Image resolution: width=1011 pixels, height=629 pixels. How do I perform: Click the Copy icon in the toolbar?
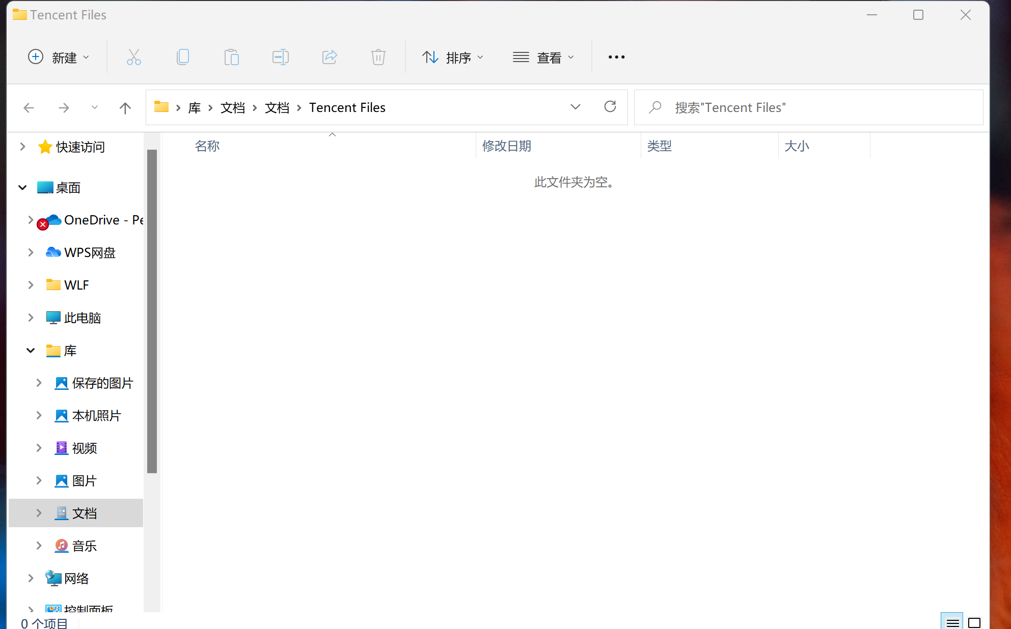pyautogui.click(x=183, y=57)
